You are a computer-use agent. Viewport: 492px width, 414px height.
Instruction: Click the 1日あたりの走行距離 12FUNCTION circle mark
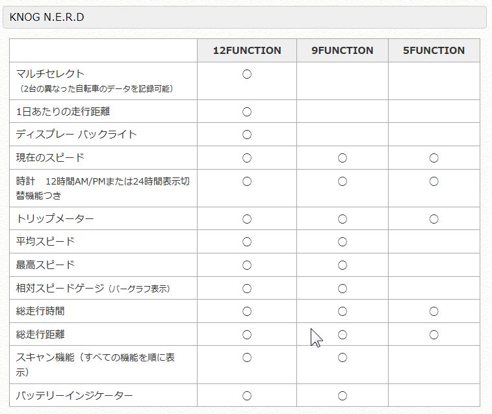[x=247, y=112]
